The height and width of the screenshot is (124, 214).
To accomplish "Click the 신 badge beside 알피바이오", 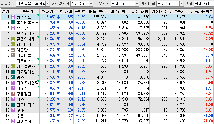I will pos(13,105).
